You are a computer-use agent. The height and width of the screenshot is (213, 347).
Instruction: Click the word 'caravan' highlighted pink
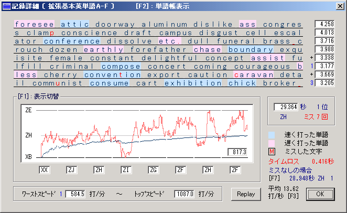pyautogui.click(x=254, y=74)
